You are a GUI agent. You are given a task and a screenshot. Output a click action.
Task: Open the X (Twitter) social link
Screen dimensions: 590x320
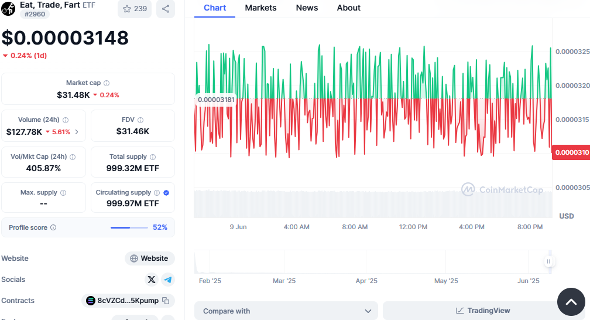152,280
